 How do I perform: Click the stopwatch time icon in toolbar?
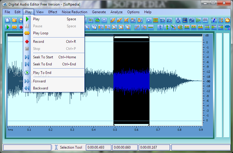tap(178, 20)
